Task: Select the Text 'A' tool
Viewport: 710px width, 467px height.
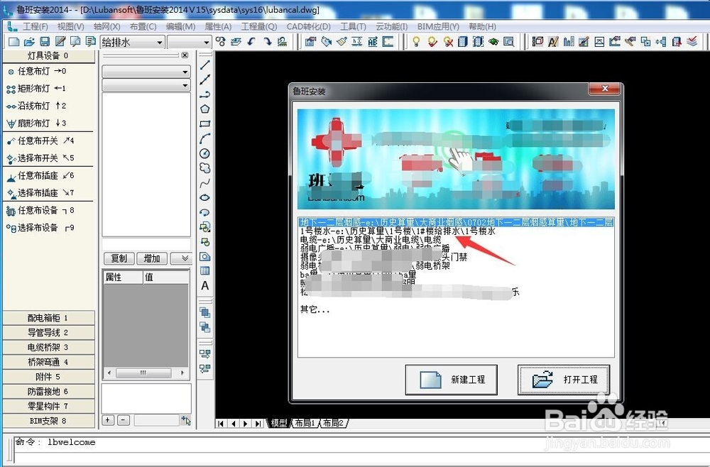Action: 204,285
